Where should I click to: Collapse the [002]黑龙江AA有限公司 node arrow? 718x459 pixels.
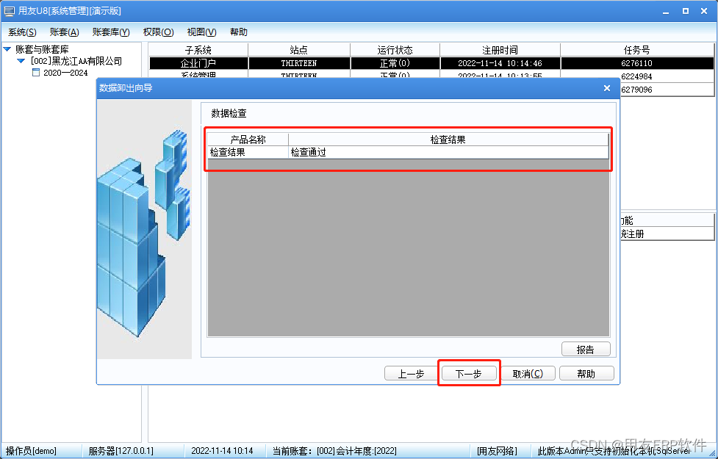tap(21, 61)
